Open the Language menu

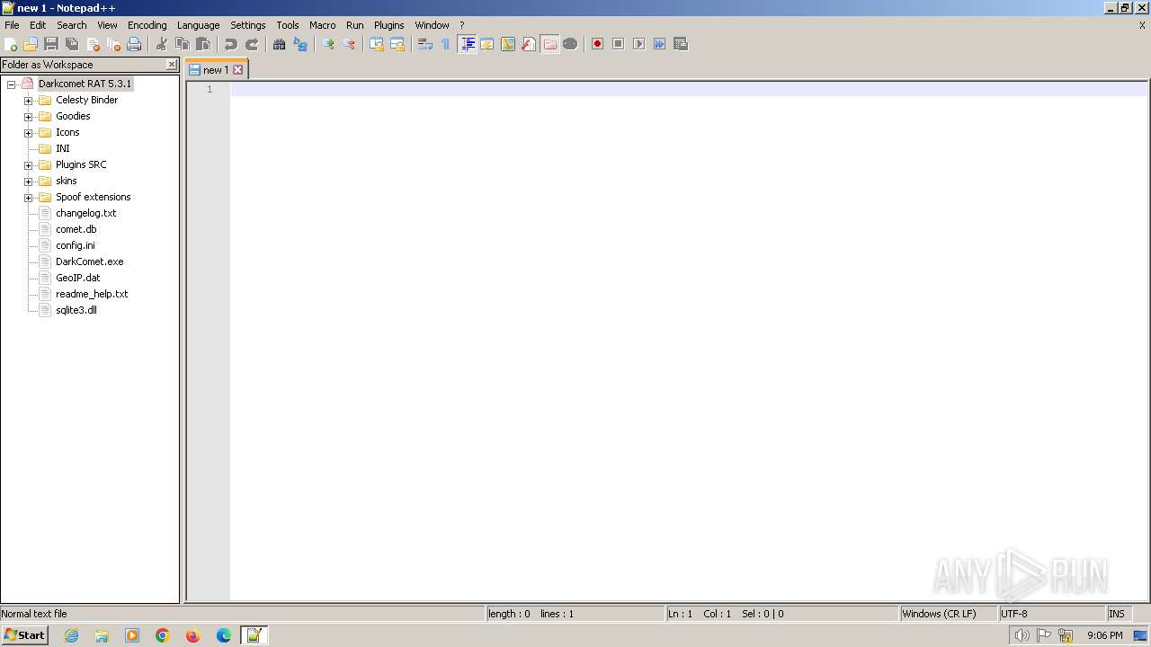(x=198, y=25)
